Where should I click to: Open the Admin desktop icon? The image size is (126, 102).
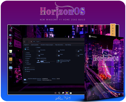coord(11,28)
